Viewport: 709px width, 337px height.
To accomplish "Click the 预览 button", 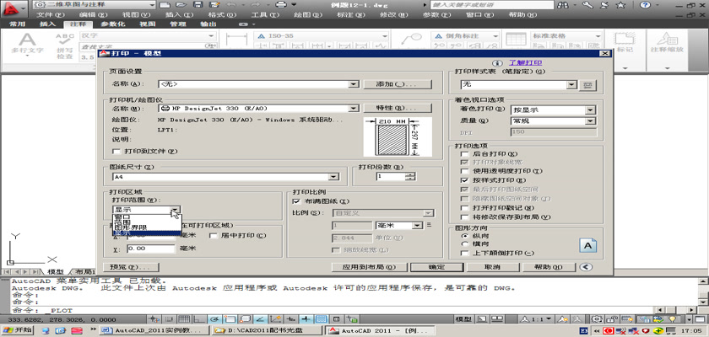I will (x=131, y=267).
